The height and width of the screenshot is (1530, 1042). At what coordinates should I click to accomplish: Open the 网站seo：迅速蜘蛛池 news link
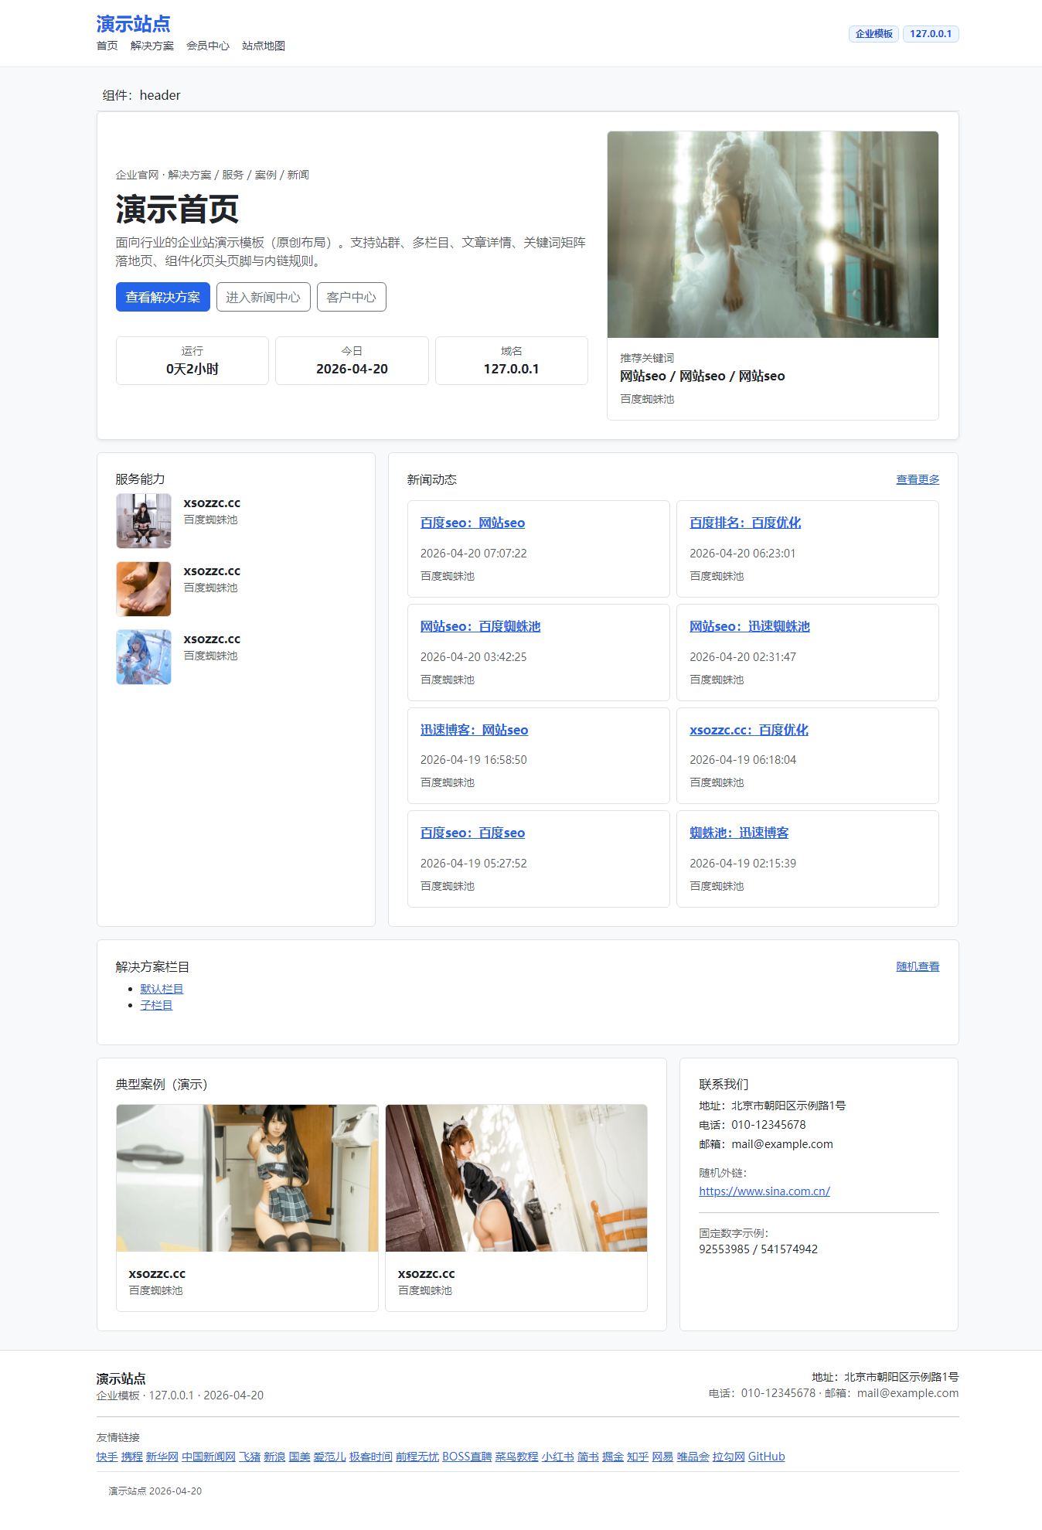tap(749, 626)
